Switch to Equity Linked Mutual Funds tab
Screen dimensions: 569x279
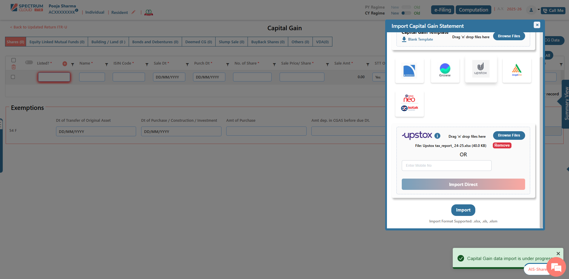[57, 42]
